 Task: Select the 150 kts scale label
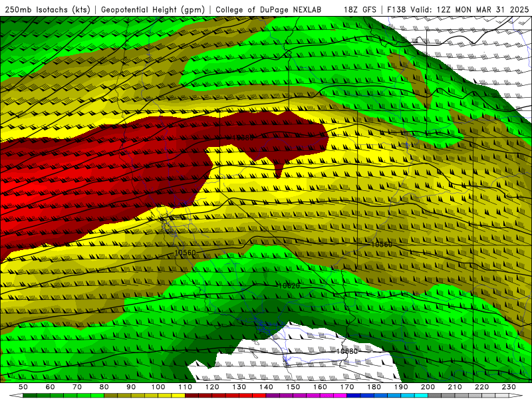click(293, 387)
